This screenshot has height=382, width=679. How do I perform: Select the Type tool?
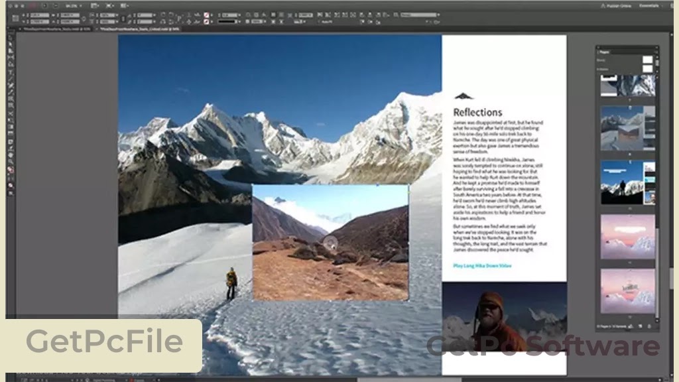point(11,73)
